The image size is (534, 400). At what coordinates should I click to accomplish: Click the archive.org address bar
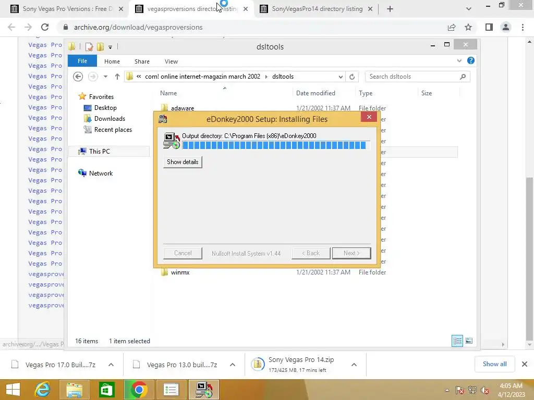click(x=252, y=27)
